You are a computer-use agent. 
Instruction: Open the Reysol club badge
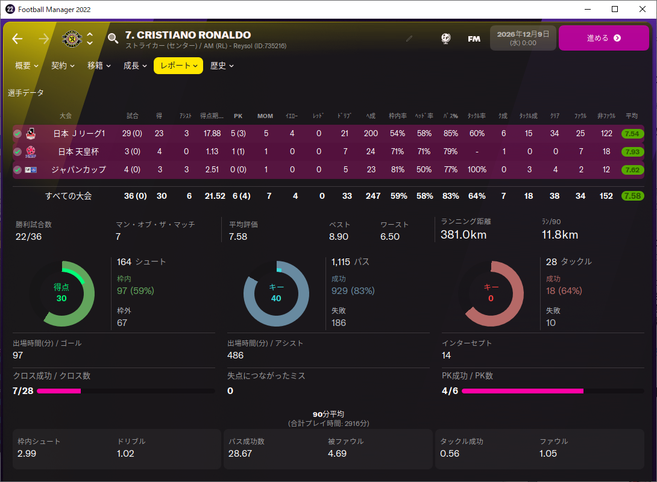pos(72,39)
